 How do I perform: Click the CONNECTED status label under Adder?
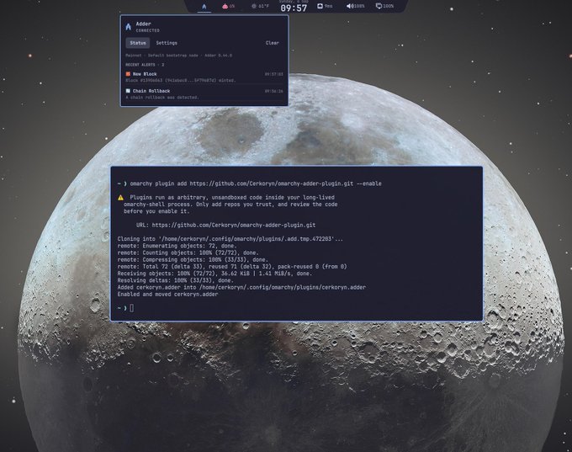(x=148, y=30)
